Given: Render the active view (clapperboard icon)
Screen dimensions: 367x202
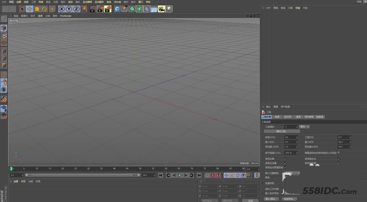Looking at the screenshot, I should click(x=93, y=9).
